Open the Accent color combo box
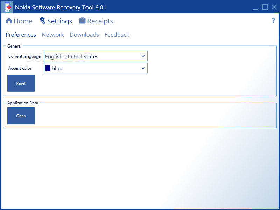This screenshot has height=210, width=280. click(x=96, y=68)
